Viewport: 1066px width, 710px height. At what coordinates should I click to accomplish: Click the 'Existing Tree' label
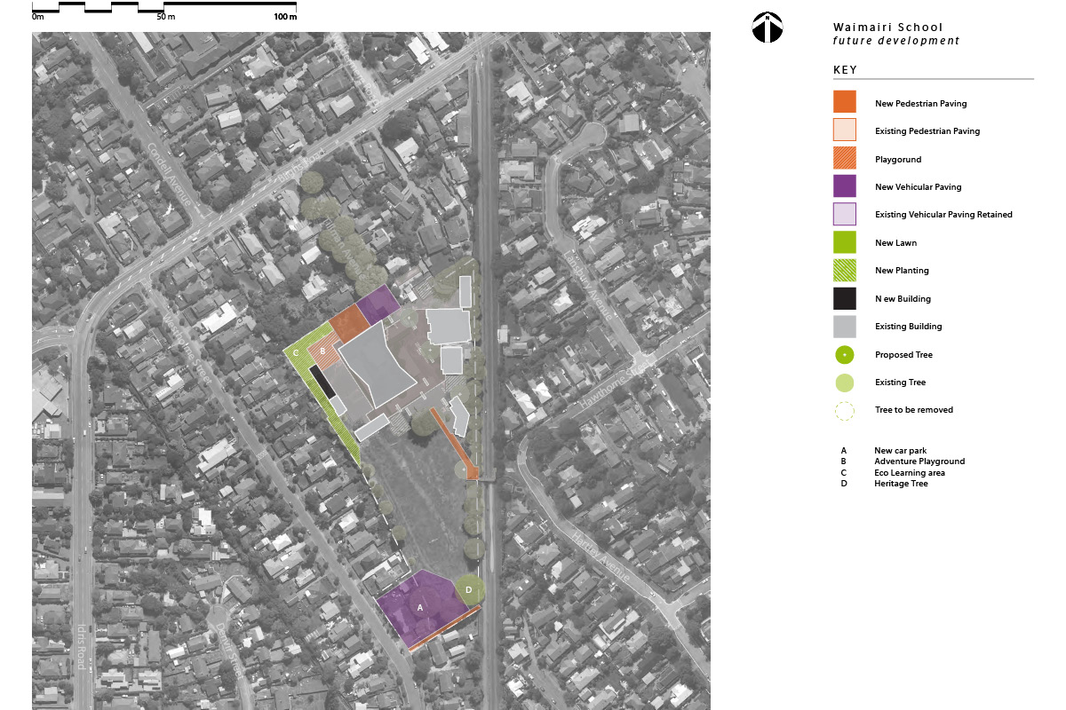coord(901,383)
